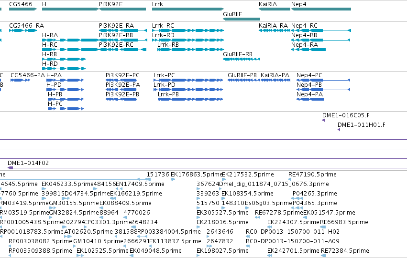
Task: Select the Lrrk-PB coding sequence
Action: click(x=190, y=99)
